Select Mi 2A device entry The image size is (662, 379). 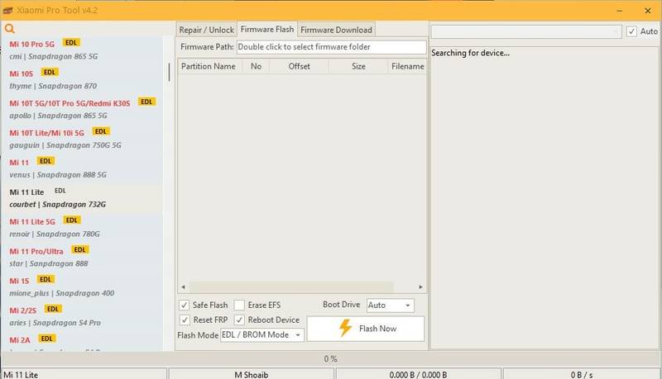pos(82,342)
